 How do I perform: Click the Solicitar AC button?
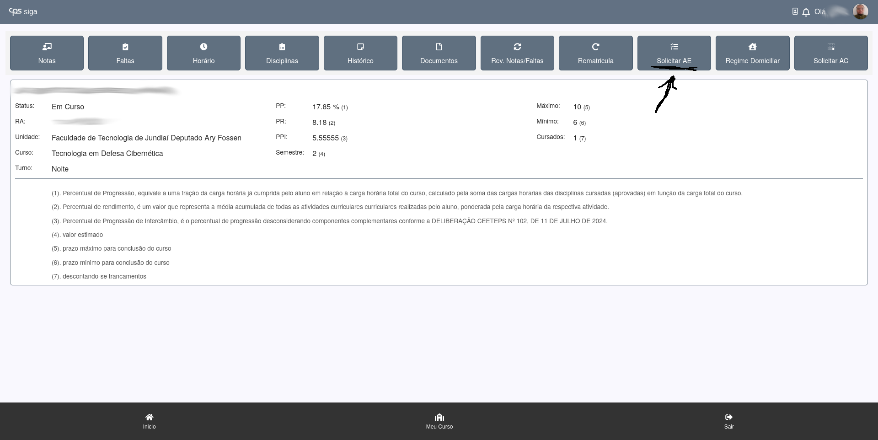coord(831,53)
